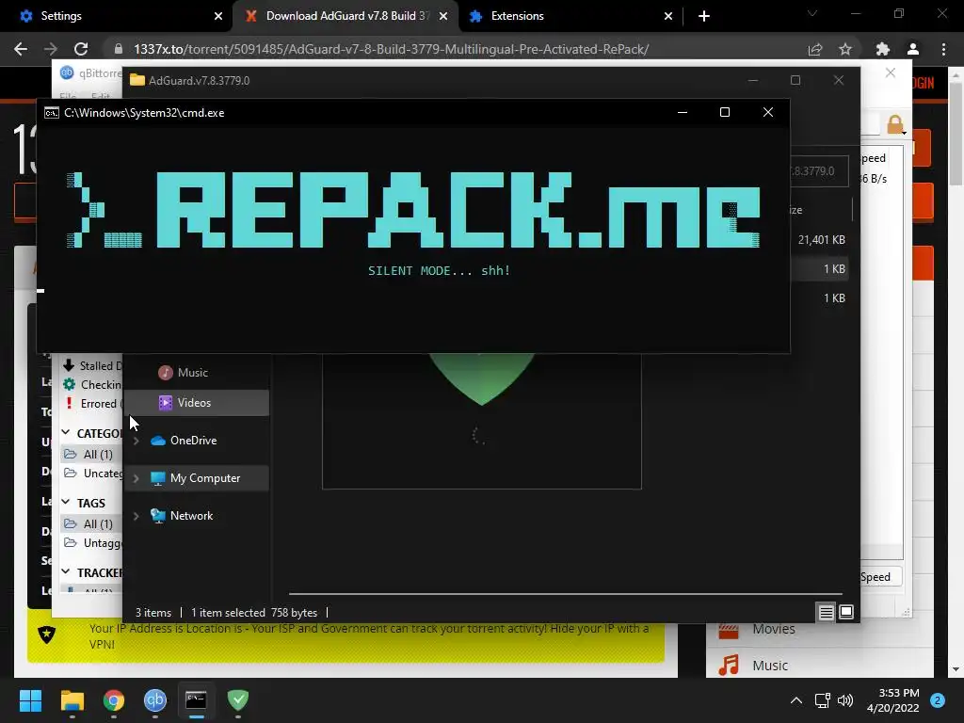
Task: Collapse the TRACKERS section in qBittorrent
Action: [x=66, y=572]
